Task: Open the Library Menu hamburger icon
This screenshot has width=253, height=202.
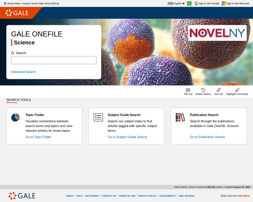Action: [5, 4]
